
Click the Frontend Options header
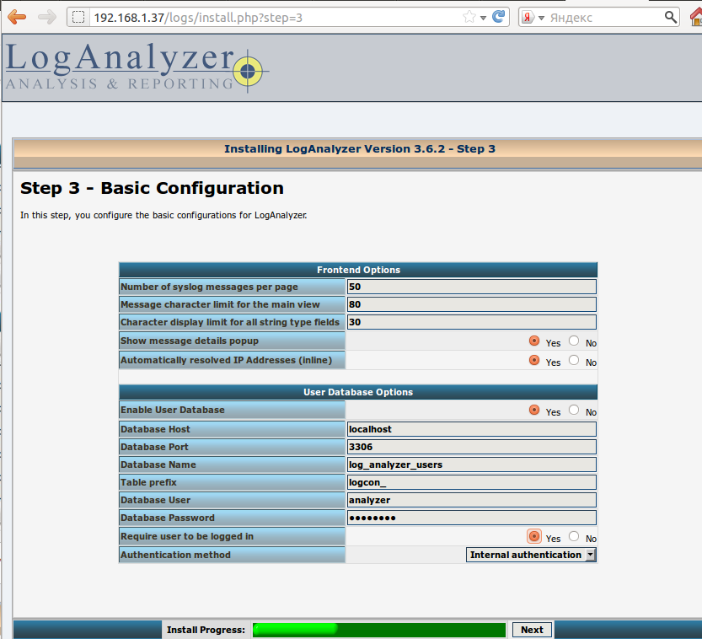pos(358,270)
